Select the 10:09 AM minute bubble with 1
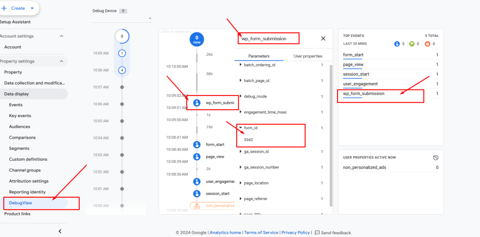 pos(122,53)
